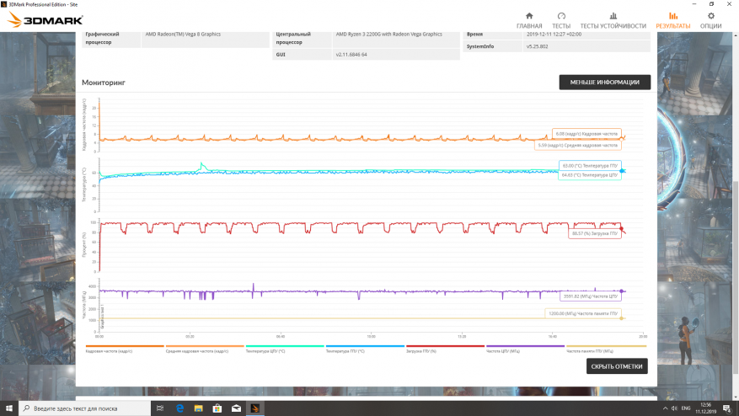Toggle Частота памяти ГПУ legend item
The height and width of the screenshot is (416, 739).
[606, 349]
